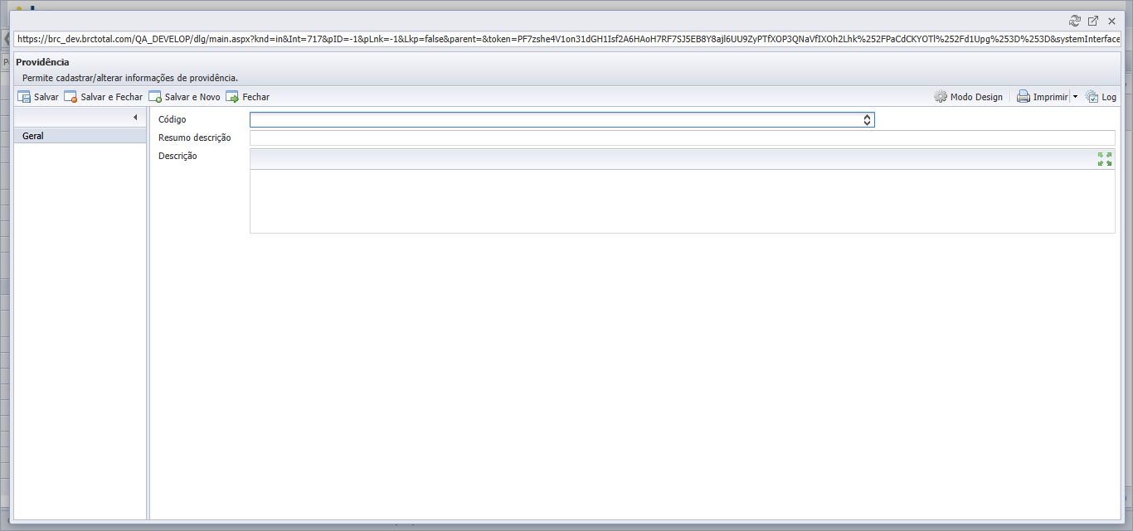The image size is (1133, 531).
Task: Choose Salvar e Fechar in the toolbar
Action: (104, 97)
